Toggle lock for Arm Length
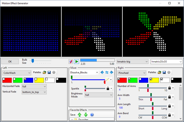Image resolution: width=184 pixels, height=122 pixels. click(170, 106)
